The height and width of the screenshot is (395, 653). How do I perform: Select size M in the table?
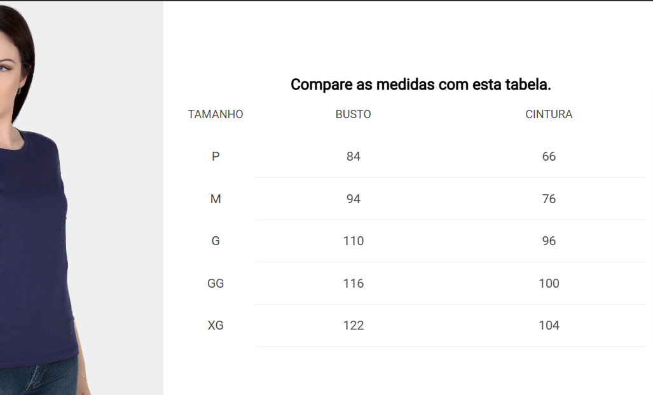[x=216, y=199]
